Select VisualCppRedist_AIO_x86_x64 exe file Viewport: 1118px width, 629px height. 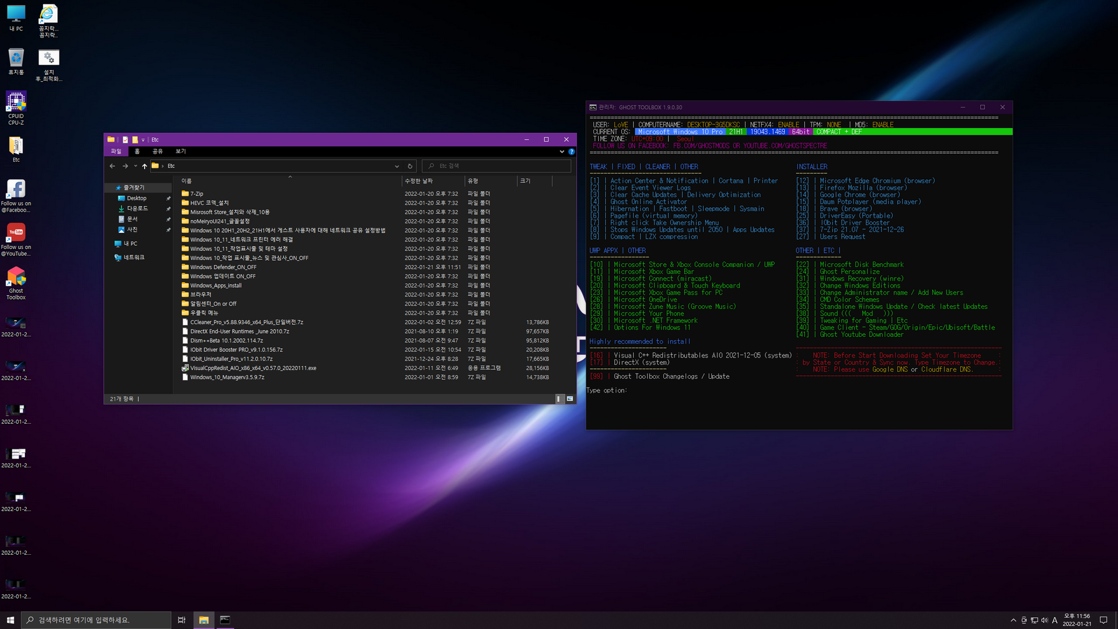click(x=253, y=368)
